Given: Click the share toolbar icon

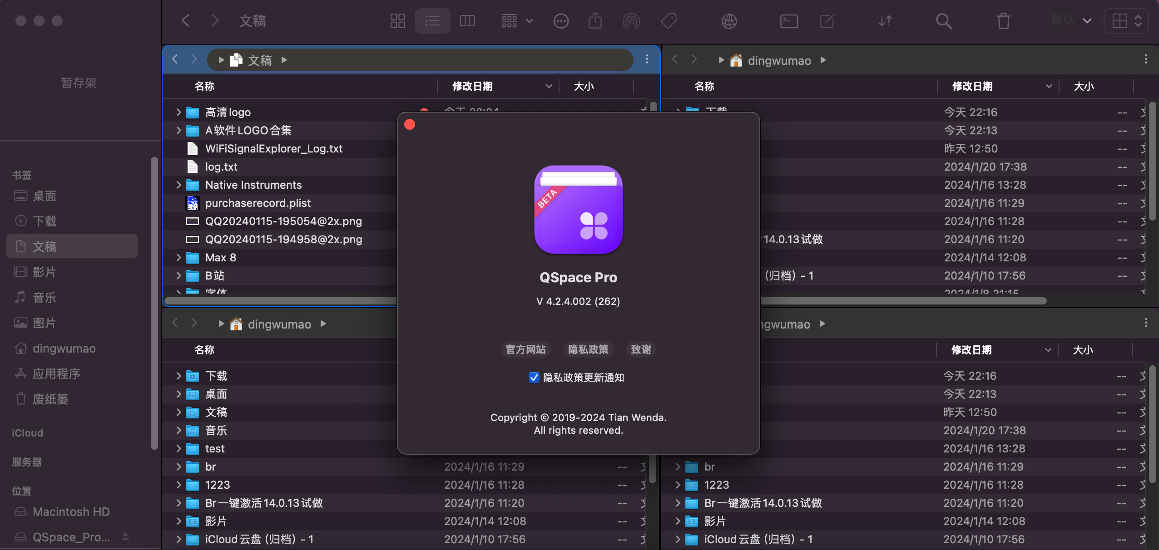Looking at the screenshot, I should (x=595, y=21).
